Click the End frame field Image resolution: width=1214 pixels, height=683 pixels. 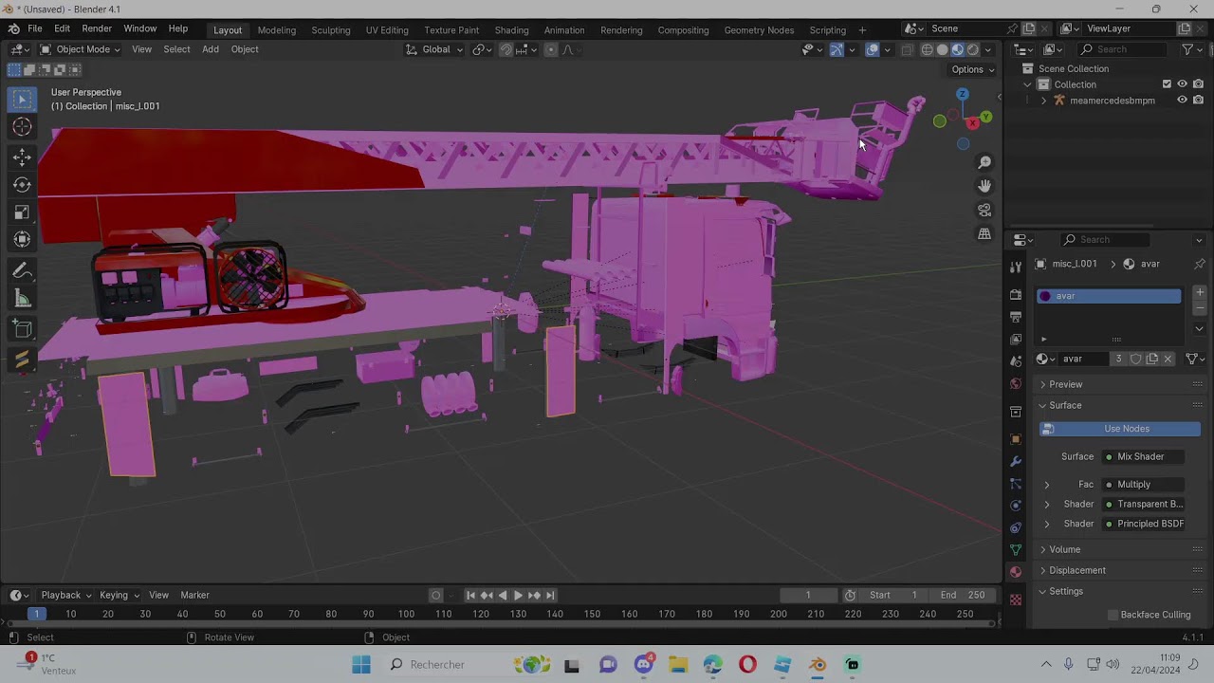pos(963,595)
